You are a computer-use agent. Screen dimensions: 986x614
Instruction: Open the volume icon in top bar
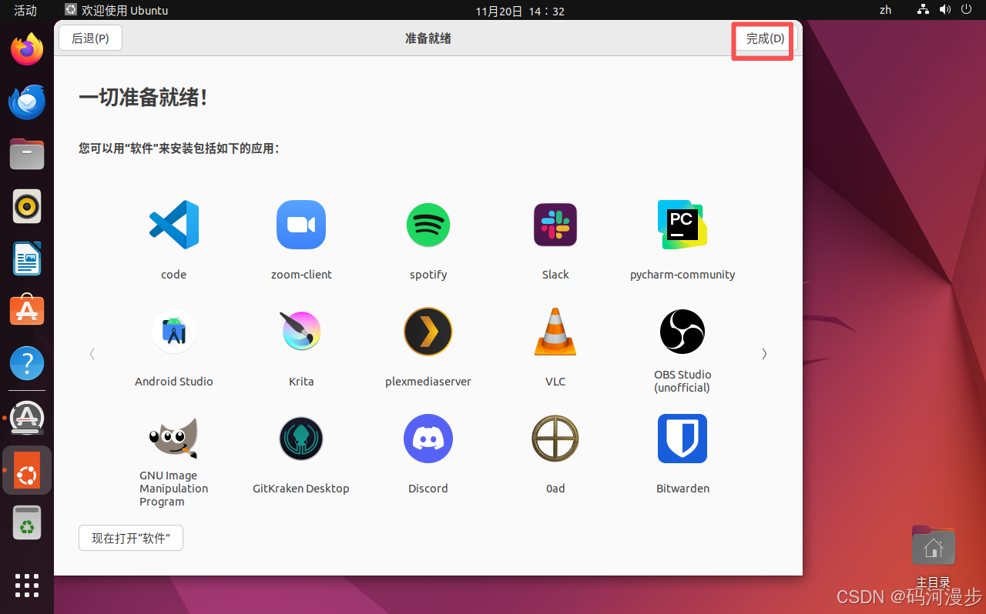[945, 11]
